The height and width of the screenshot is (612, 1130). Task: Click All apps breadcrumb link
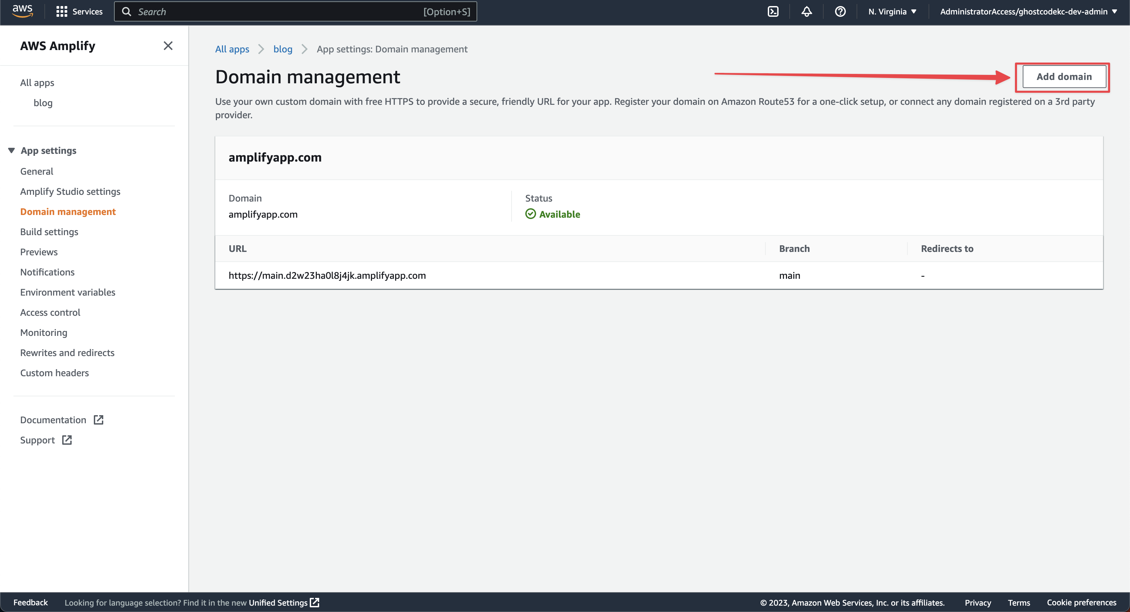(232, 49)
